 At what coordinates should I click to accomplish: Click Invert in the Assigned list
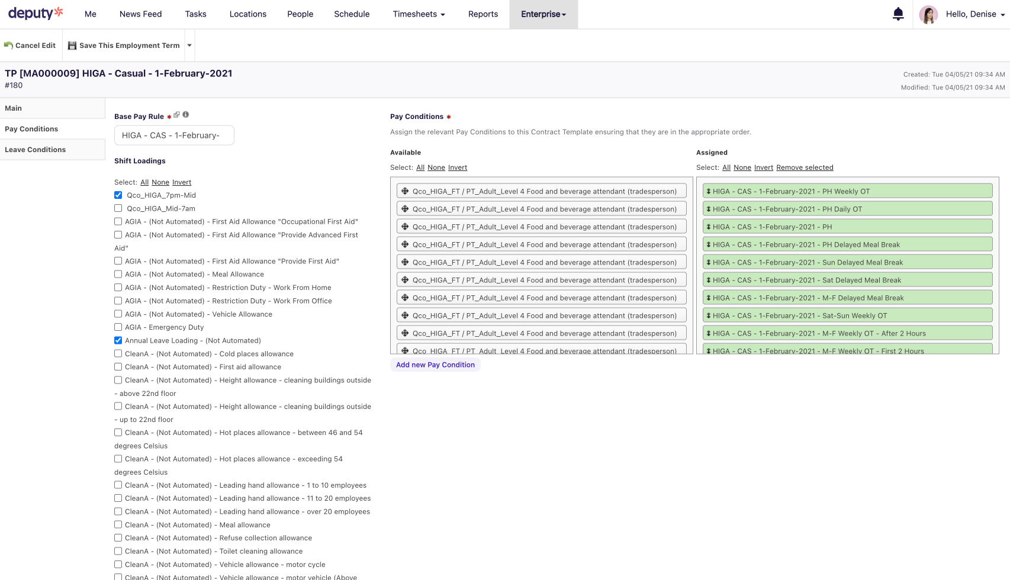(x=764, y=167)
